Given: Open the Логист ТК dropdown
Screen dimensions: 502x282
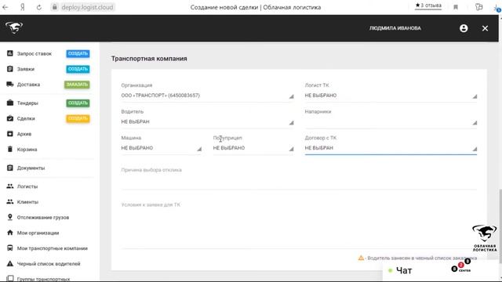Looking at the screenshot, I should (391, 96).
